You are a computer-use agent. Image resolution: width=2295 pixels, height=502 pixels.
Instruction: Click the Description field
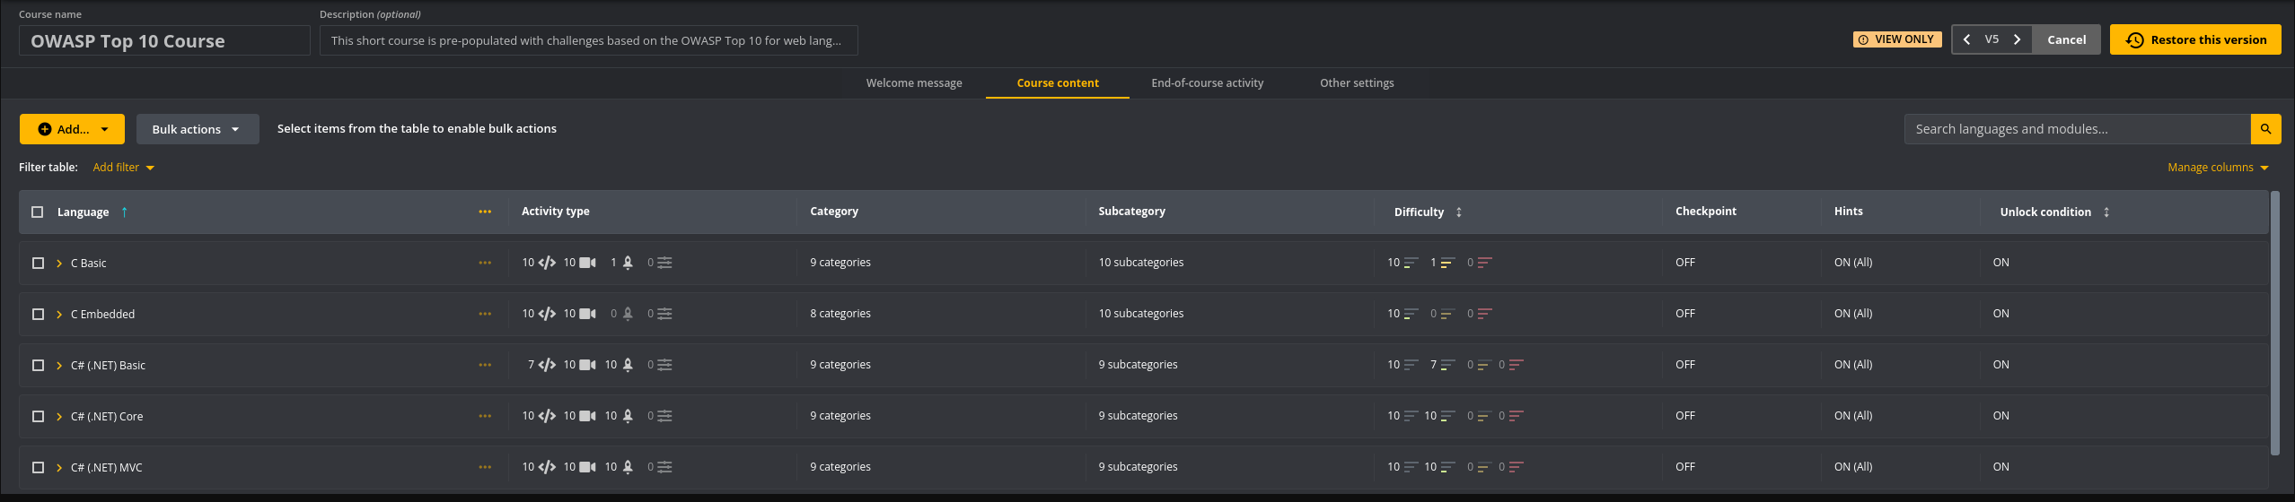tap(588, 40)
